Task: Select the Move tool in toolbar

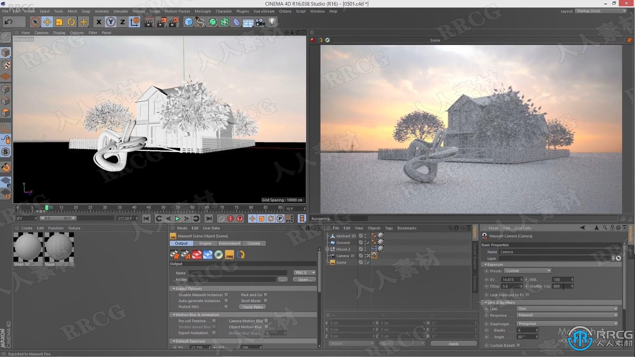Action: click(x=47, y=21)
